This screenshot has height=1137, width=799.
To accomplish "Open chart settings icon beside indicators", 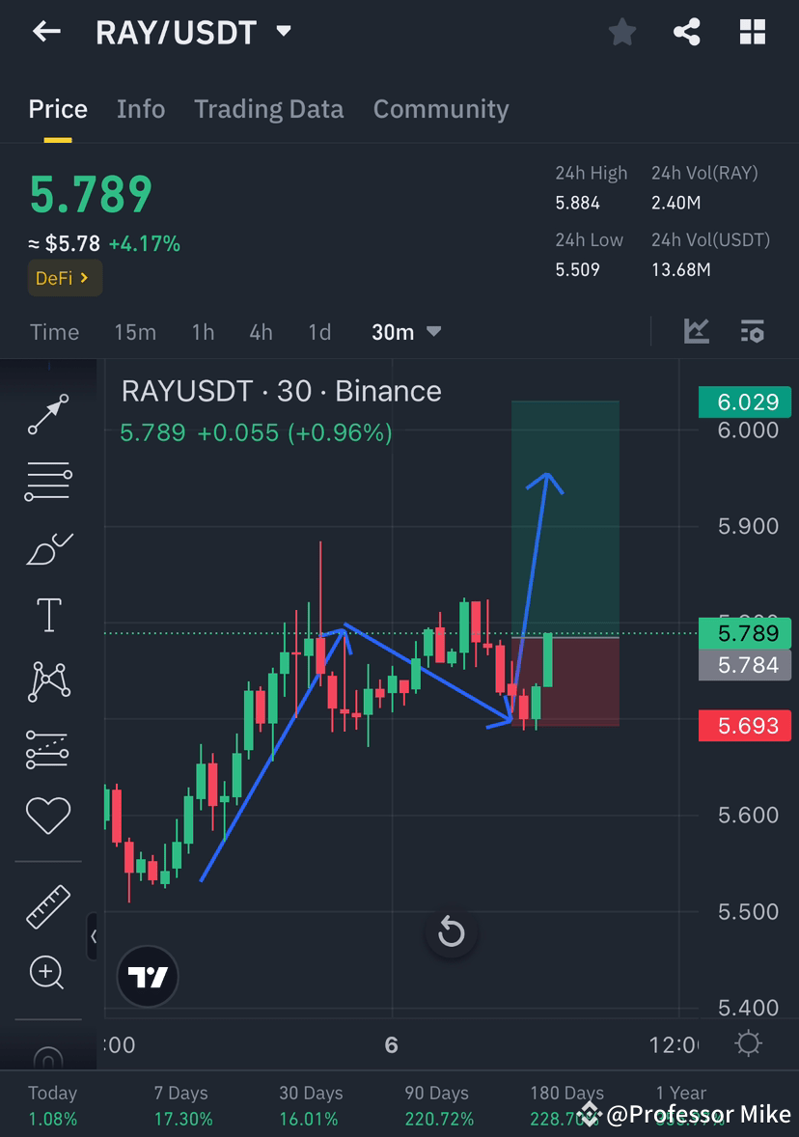I will pyautogui.click(x=752, y=331).
